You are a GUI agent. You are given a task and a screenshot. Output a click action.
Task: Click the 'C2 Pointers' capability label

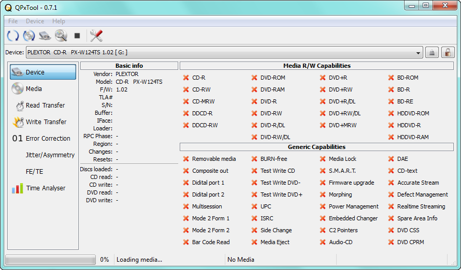click(343, 230)
